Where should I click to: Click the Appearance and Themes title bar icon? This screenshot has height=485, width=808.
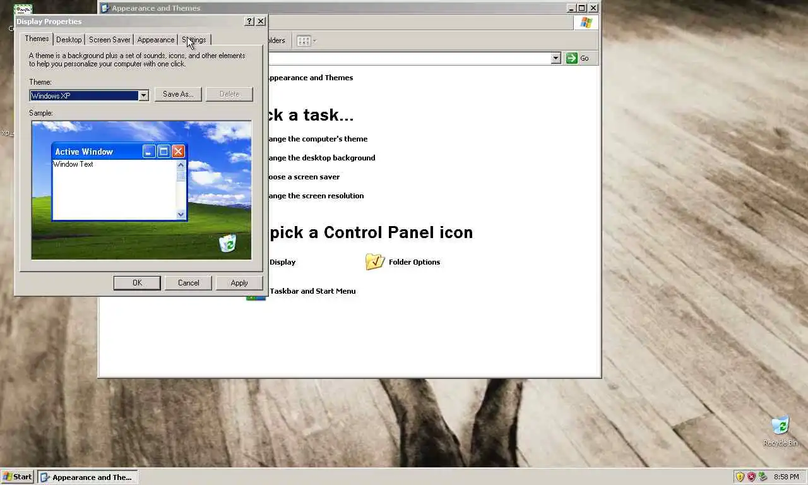tap(105, 8)
